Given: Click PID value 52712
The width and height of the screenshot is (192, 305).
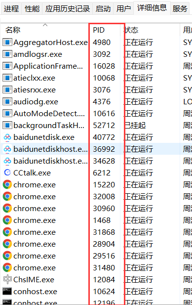Looking at the screenshot, I should click(x=104, y=126).
